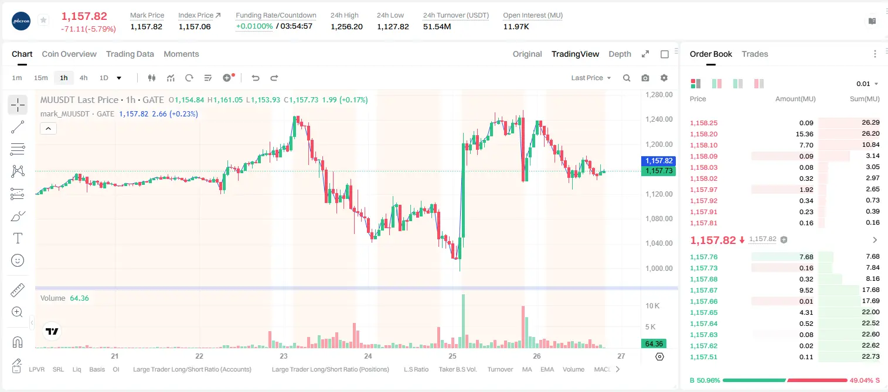The image size is (888, 392).
Task: Take a chart snapshot with camera icon
Action: pyautogui.click(x=645, y=78)
